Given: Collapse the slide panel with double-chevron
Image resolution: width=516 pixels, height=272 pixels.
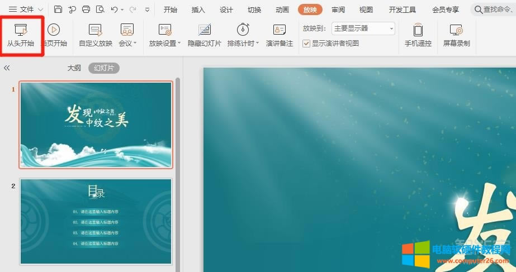Looking at the screenshot, I should click(7, 68).
